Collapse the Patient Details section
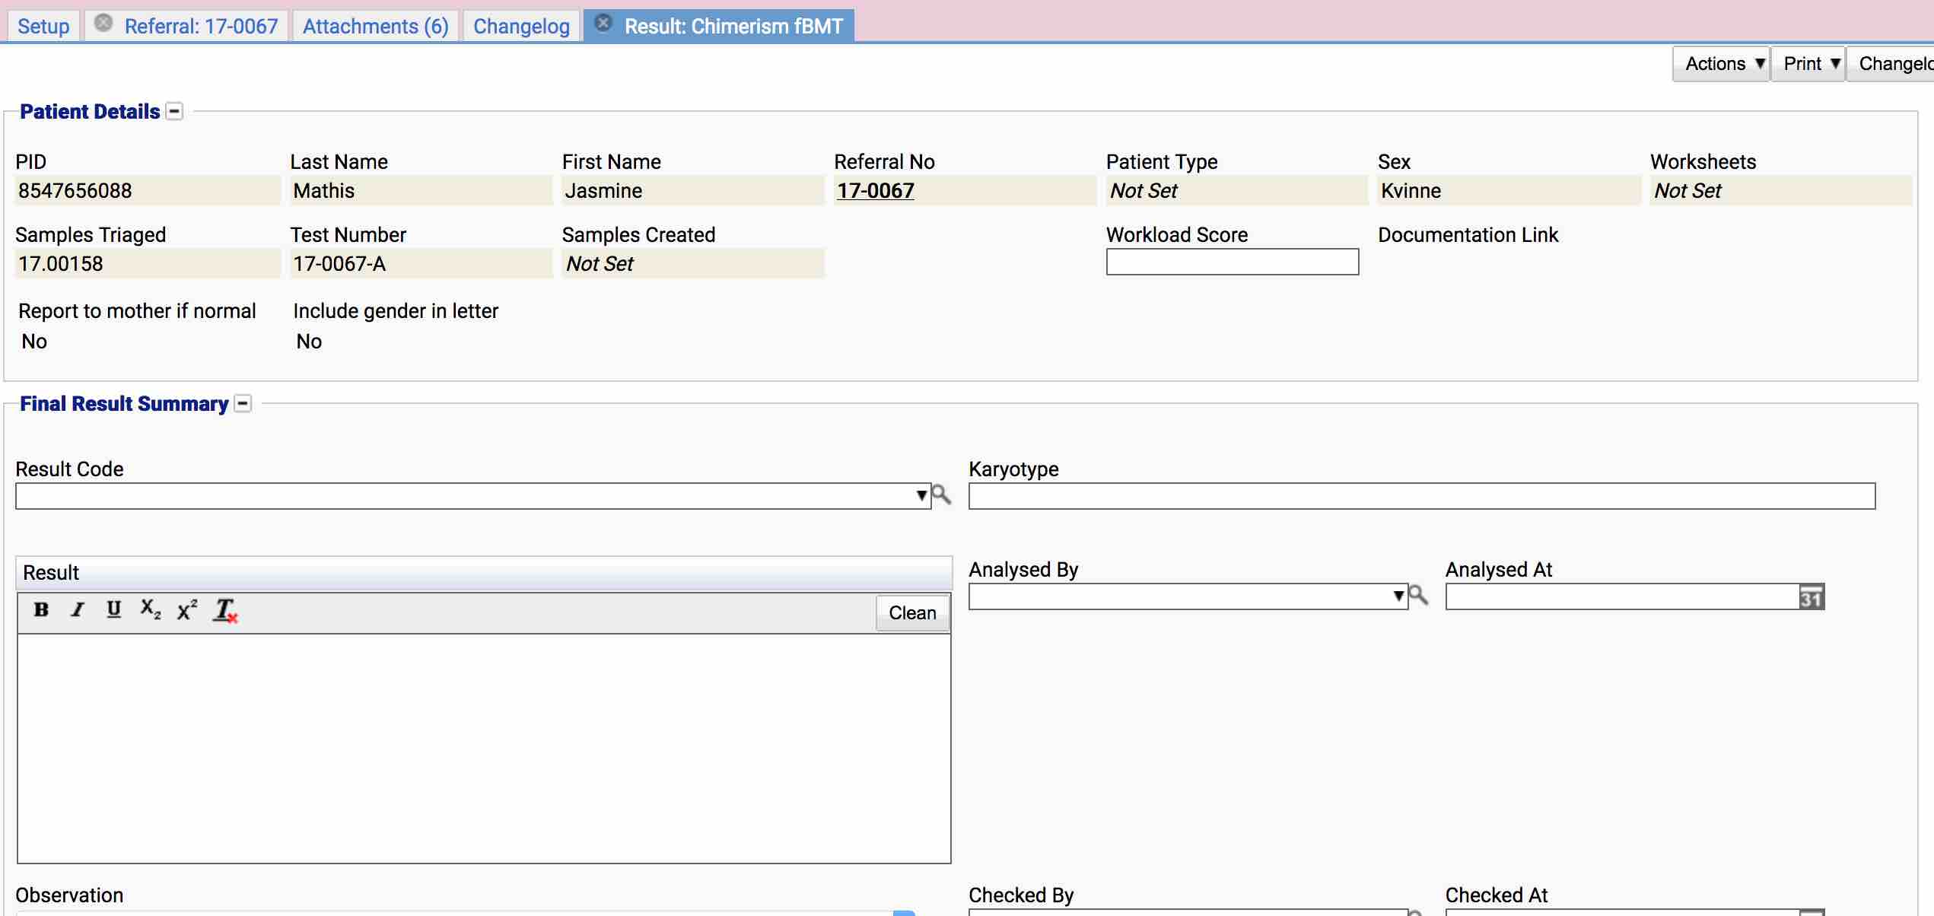This screenshot has width=1934, height=916. point(174,112)
